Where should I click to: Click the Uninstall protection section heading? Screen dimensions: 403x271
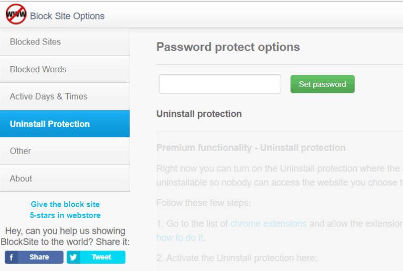click(199, 114)
